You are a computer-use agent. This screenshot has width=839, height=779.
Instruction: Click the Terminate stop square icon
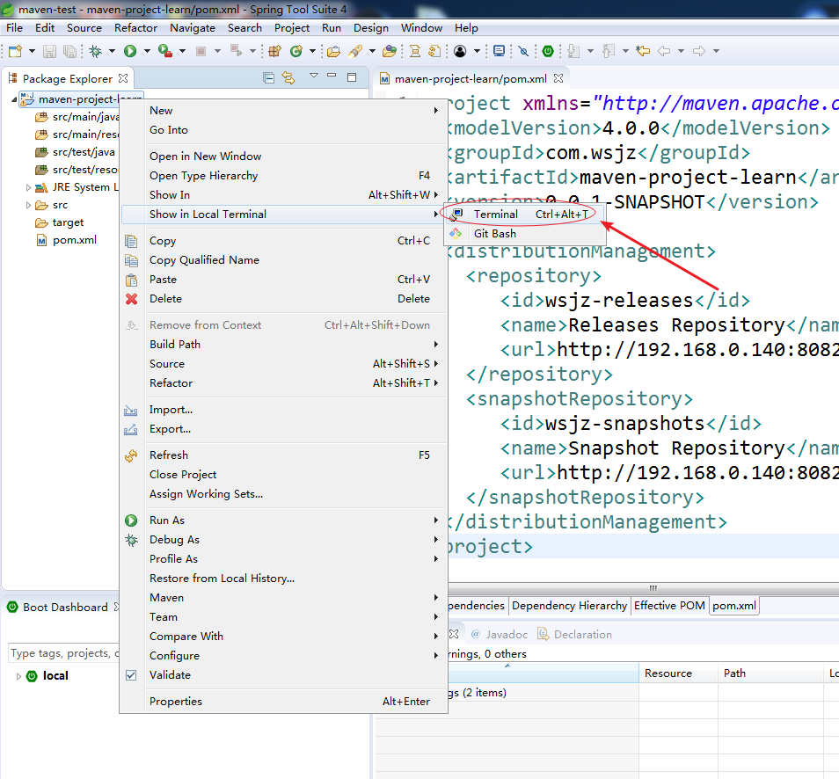(x=201, y=51)
